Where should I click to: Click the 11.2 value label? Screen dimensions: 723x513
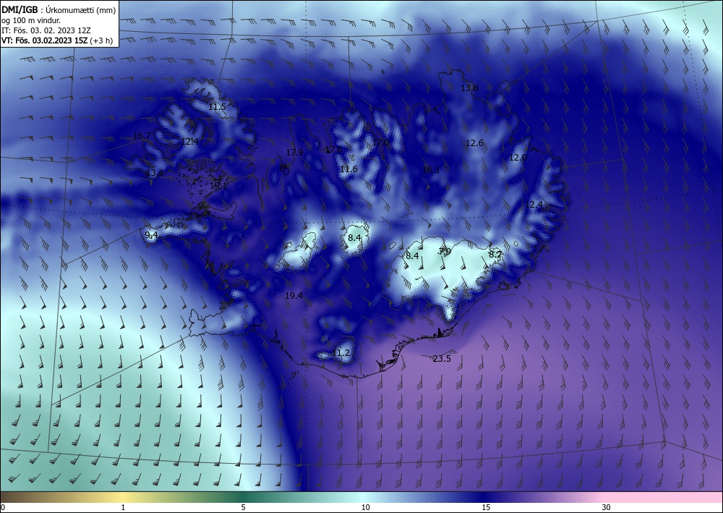[341, 353]
